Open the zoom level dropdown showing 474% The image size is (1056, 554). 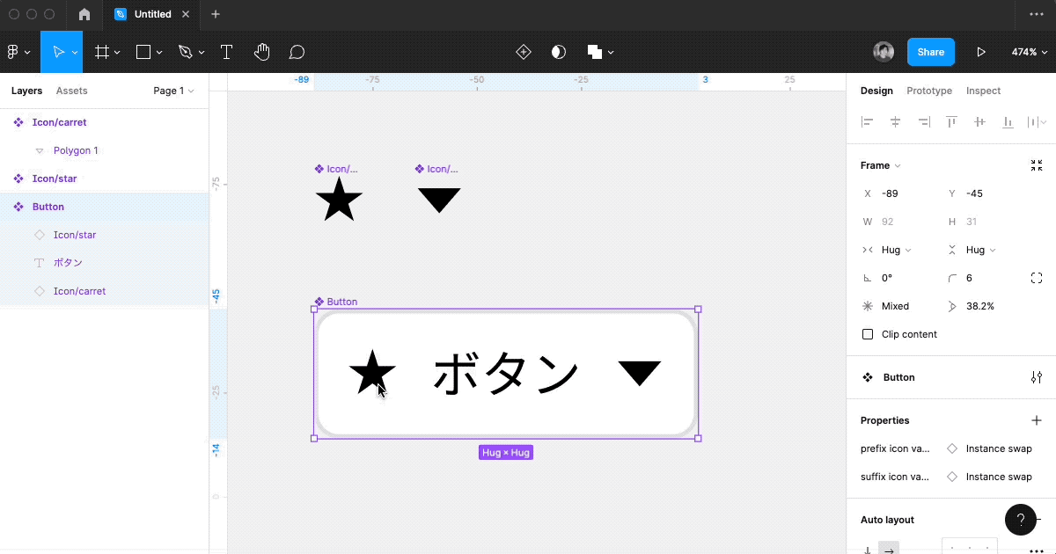[x=1029, y=52]
